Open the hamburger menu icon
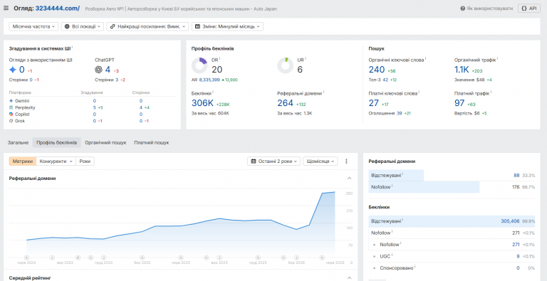Viewport: 547px width, 281px height. coord(6,8)
